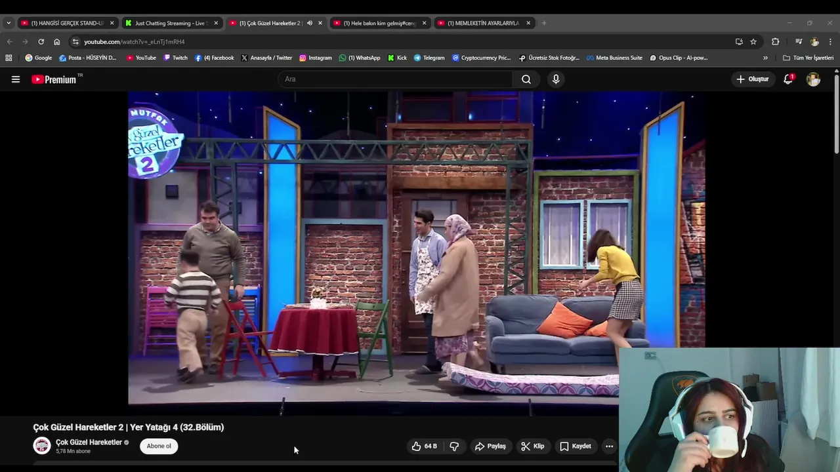Open the notifications bell
This screenshot has width=840, height=472.
coord(788,79)
